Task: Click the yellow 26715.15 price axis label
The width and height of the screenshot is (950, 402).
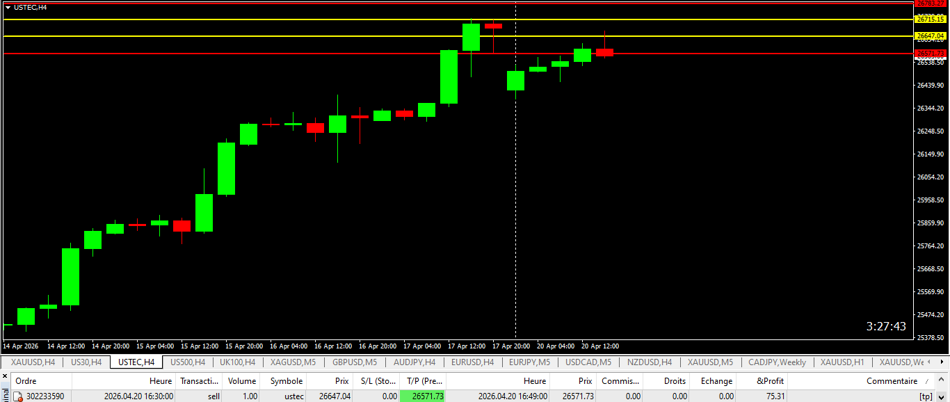Action: click(930, 19)
